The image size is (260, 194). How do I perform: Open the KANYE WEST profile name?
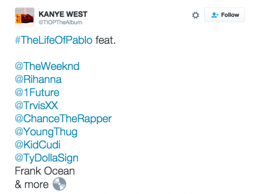pos(63,14)
